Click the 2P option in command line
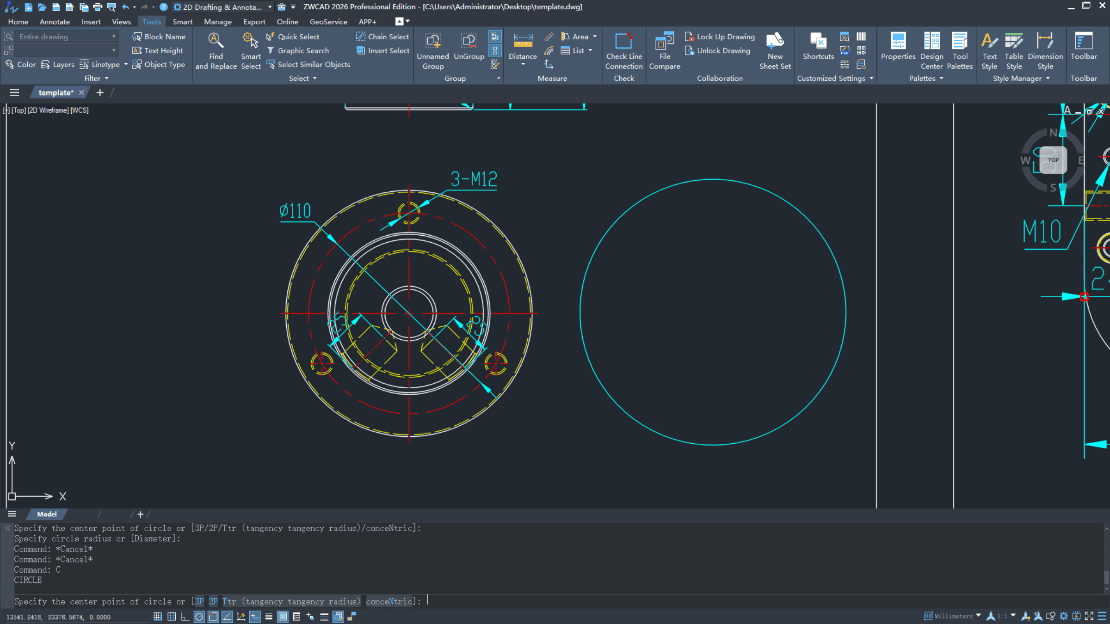 click(213, 601)
